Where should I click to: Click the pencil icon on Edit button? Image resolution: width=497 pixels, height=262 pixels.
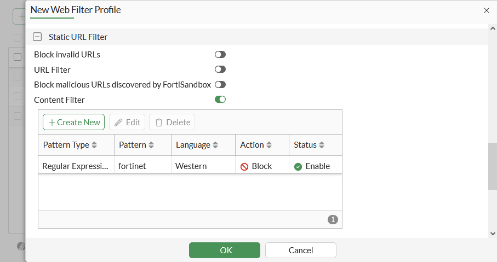[118, 123]
